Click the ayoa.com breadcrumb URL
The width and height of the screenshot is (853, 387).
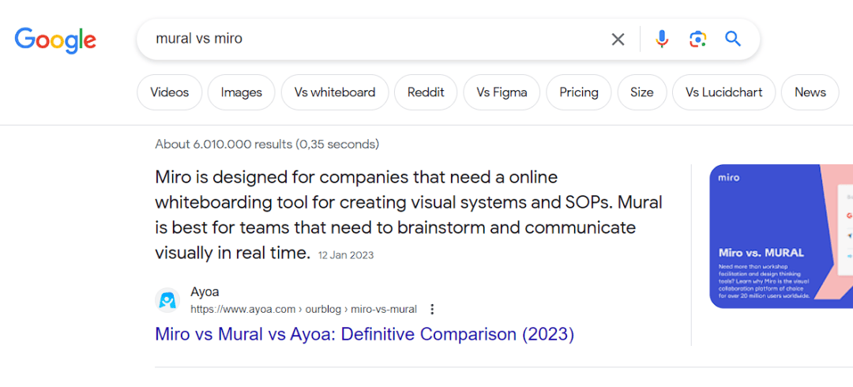[x=303, y=309]
